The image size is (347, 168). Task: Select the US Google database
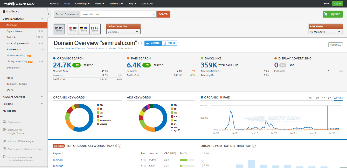[59, 29]
